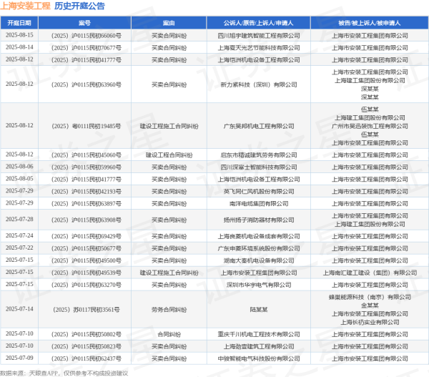Click defendant 蜂巢能源科技（南京）有限公司
This screenshot has height=377, width=429.
point(370,297)
